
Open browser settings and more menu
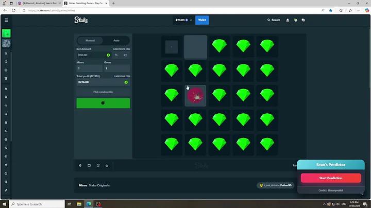pos(359,10)
